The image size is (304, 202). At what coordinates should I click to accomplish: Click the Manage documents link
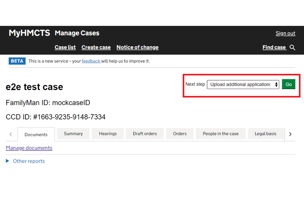29,148
